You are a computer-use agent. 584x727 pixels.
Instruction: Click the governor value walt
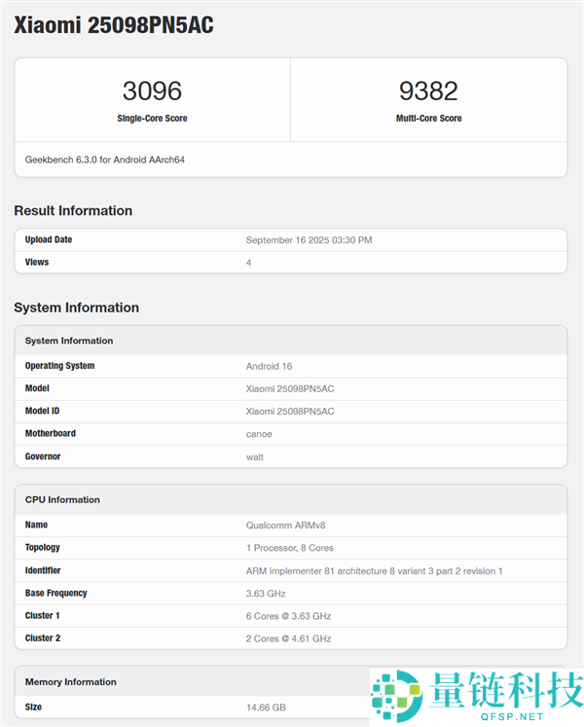255,456
